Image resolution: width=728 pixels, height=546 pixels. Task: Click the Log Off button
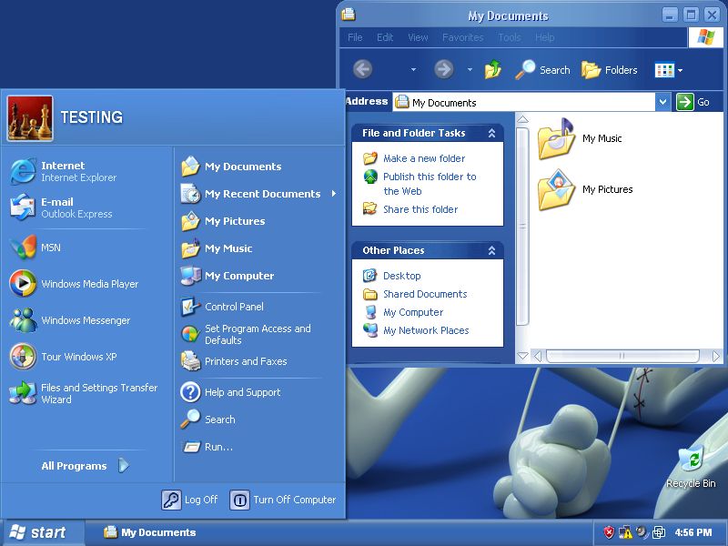pyautogui.click(x=189, y=500)
